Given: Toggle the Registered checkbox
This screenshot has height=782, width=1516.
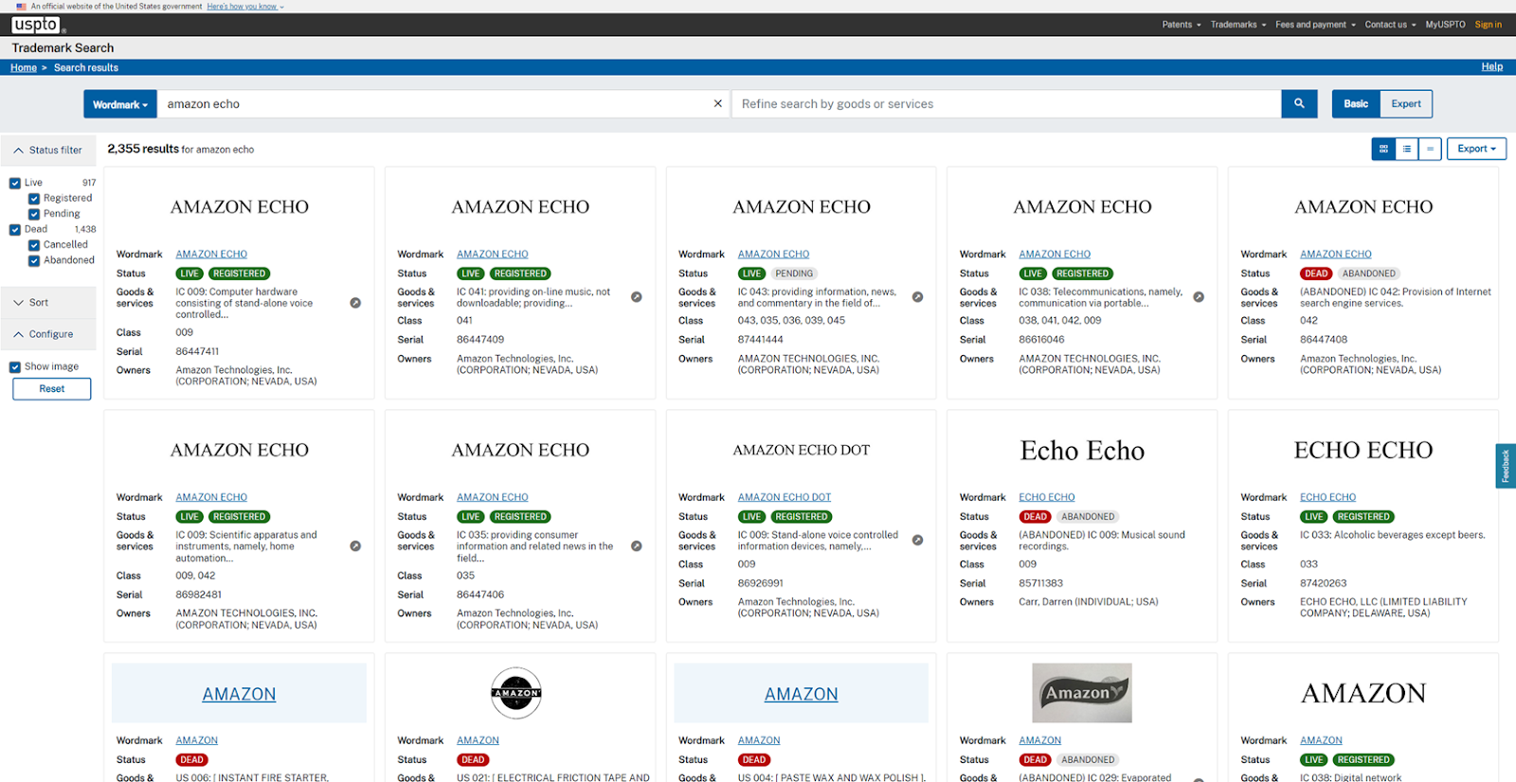Looking at the screenshot, I should coord(34,199).
